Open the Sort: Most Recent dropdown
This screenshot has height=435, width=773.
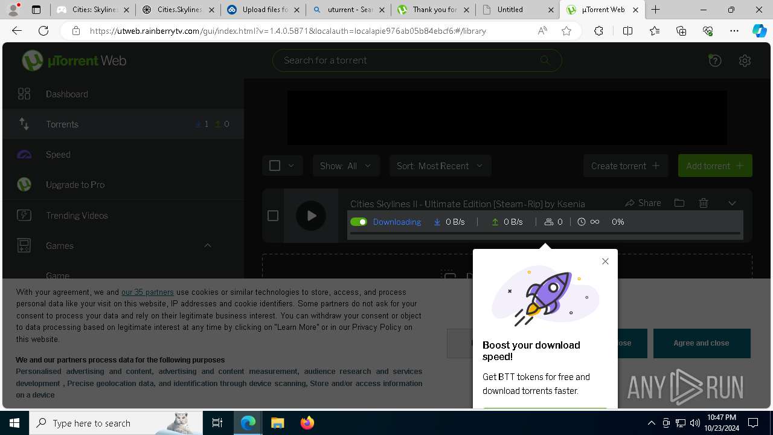click(440, 166)
